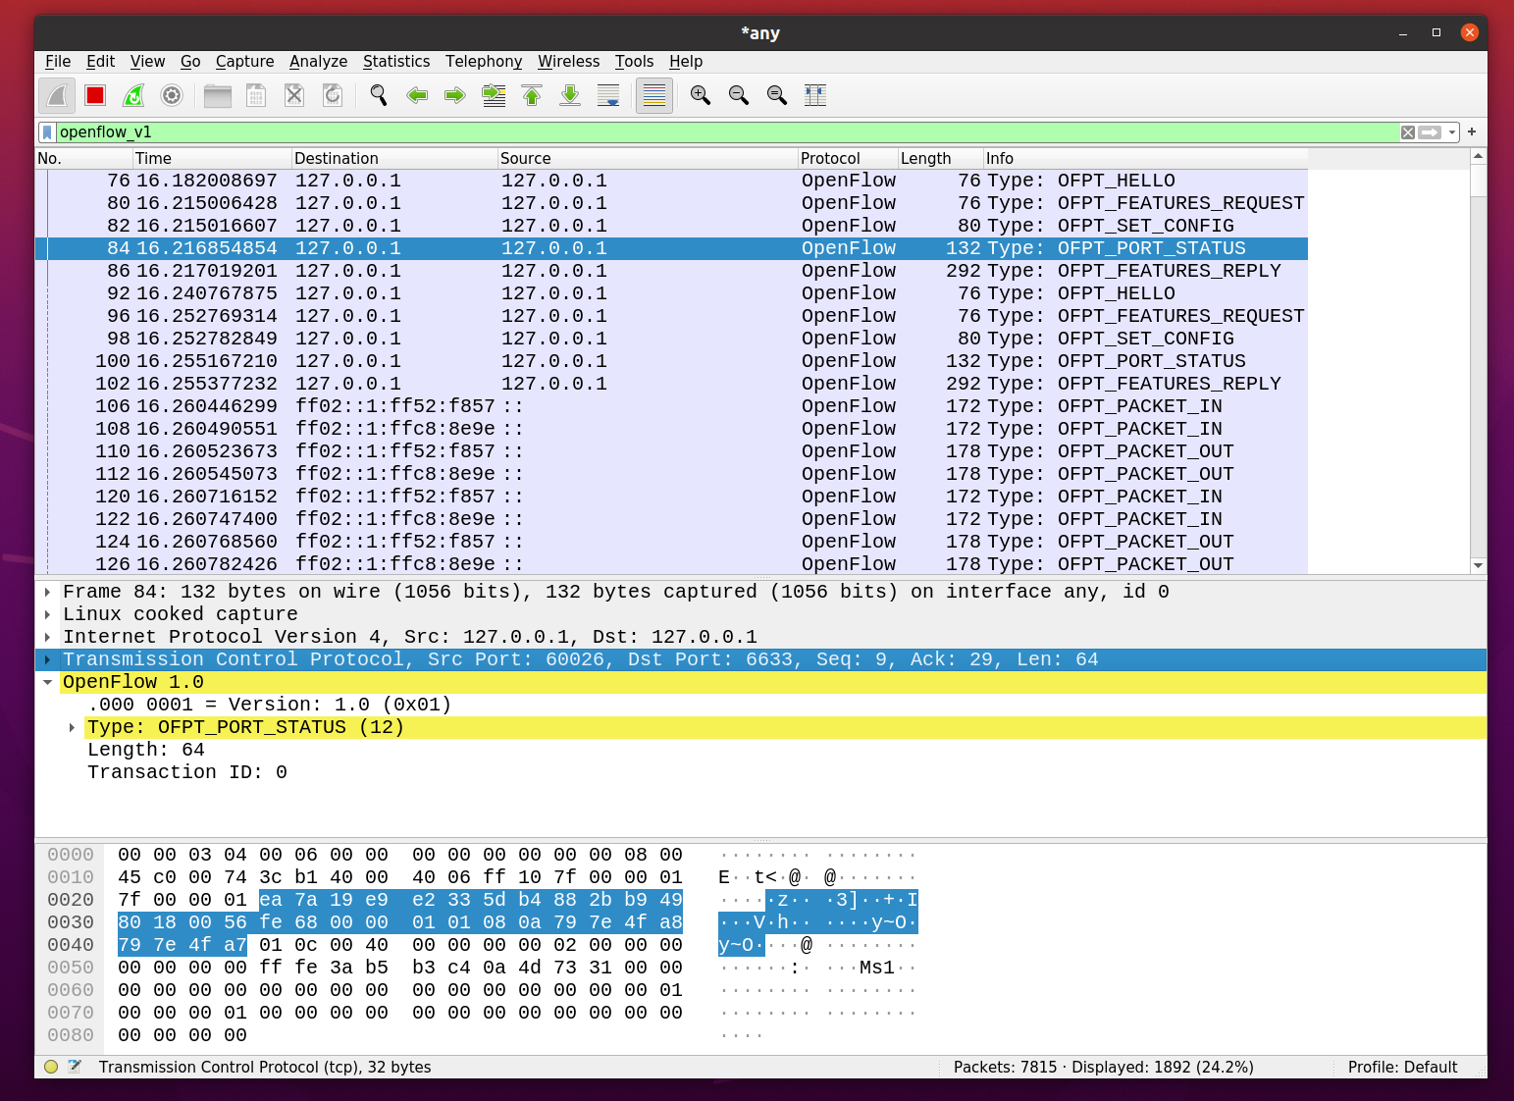Clear the display filter with X button

(x=1408, y=132)
